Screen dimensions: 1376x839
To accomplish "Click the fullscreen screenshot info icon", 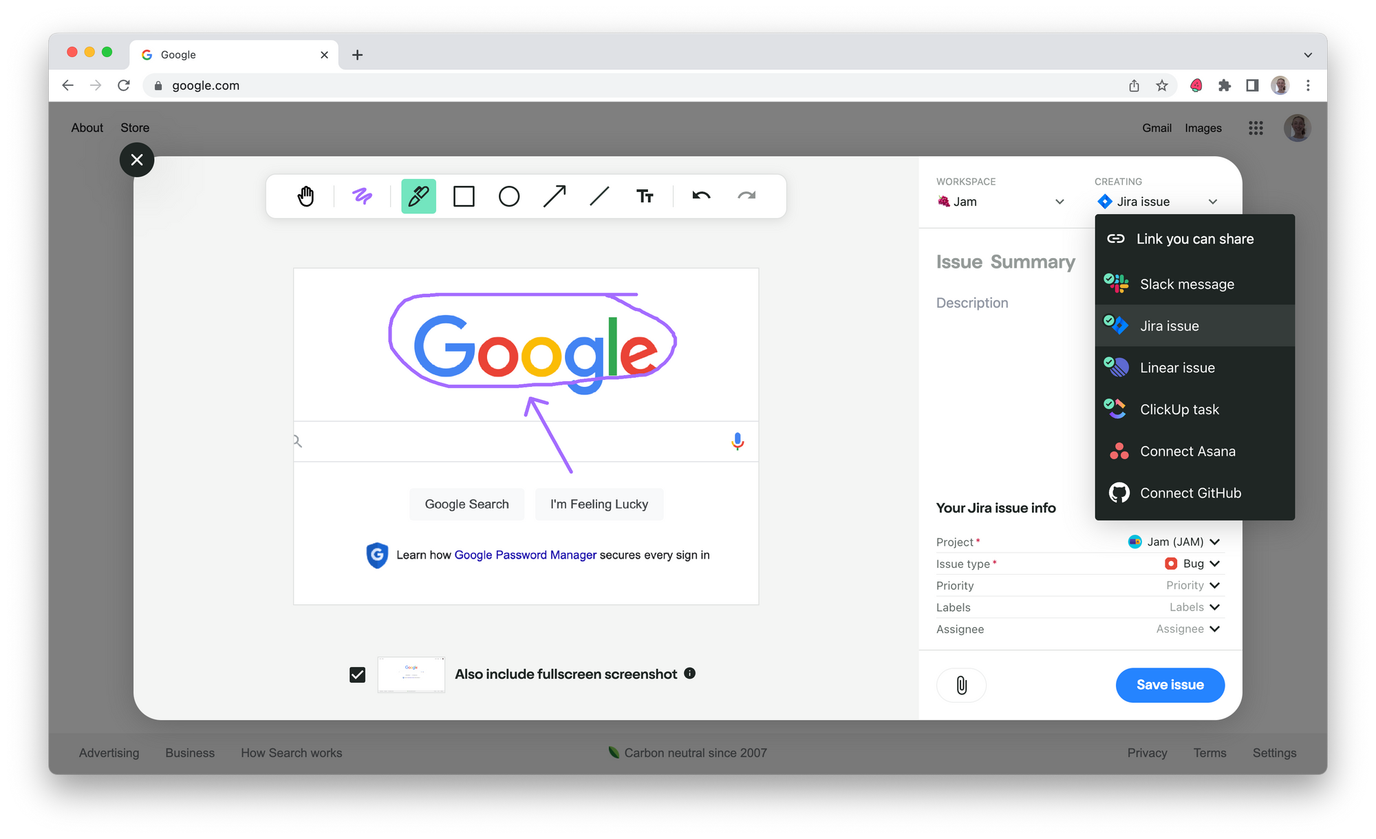I will [690, 673].
